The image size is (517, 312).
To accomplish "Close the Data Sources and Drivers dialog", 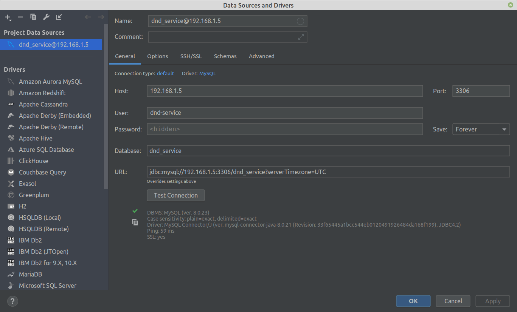I will click(x=511, y=5).
